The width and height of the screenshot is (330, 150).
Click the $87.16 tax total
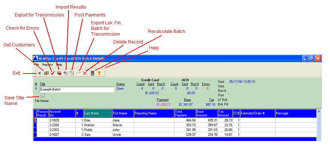click(x=210, y=104)
